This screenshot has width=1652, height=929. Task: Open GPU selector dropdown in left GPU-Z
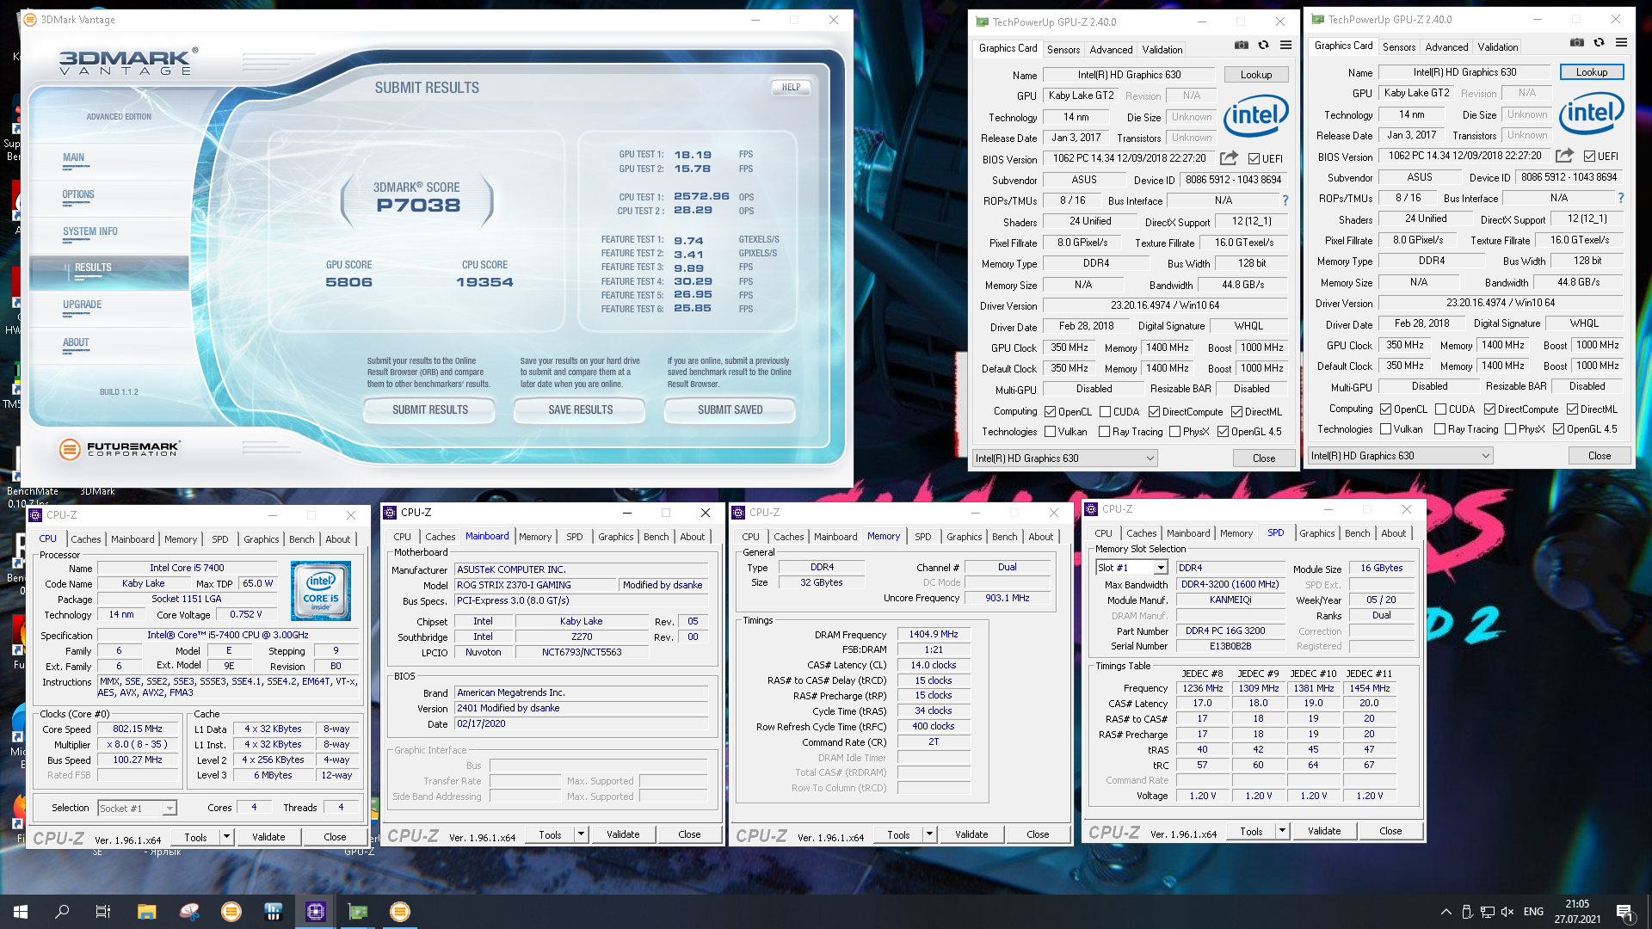click(1064, 458)
